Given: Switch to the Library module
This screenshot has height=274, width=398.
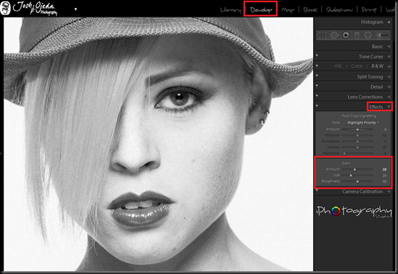Looking at the screenshot, I should (231, 10).
